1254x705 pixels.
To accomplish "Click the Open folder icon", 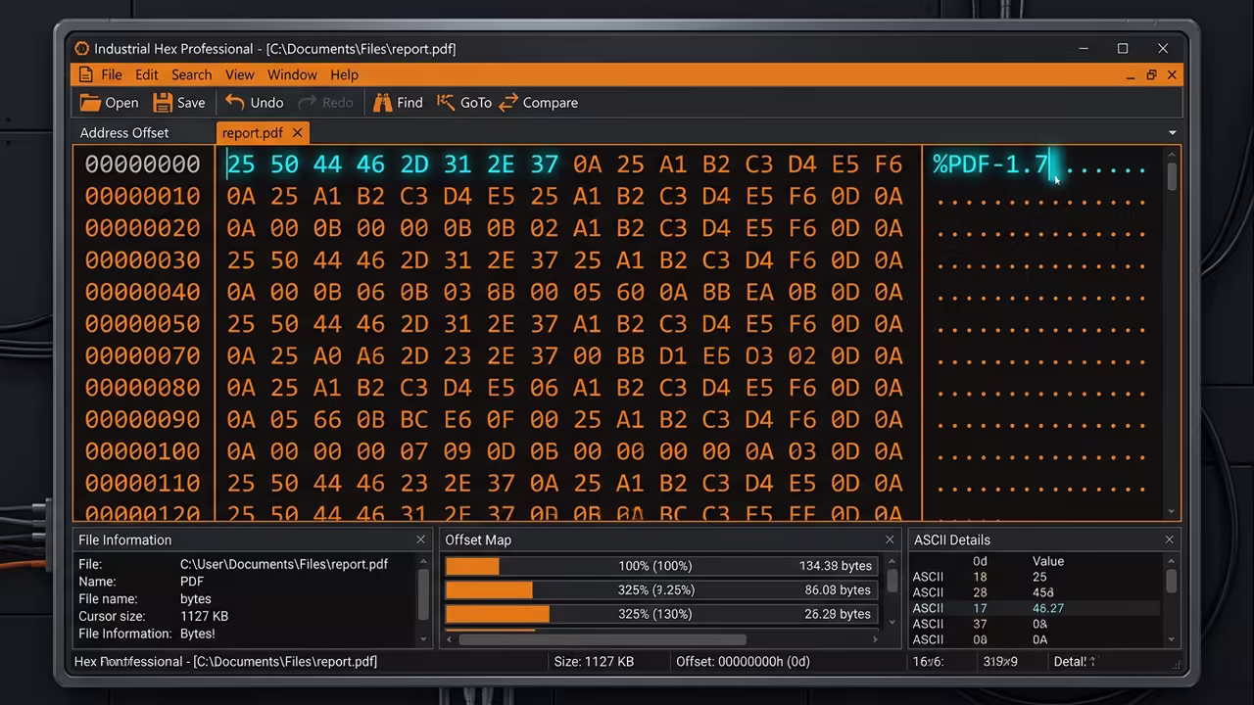I will (90, 103).
